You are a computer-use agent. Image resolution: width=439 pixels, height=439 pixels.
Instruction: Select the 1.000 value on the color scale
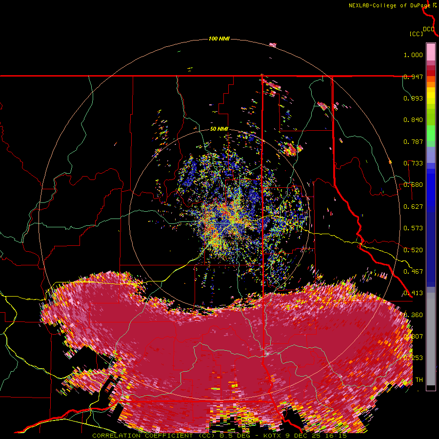click(x=413, y=55)
